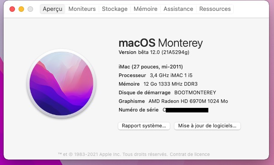Switch to the Moniteurs tab

82,9
